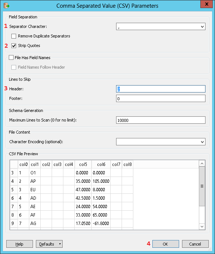This screenshot has width=215, height=254.
Task: Click the 54.0000 cell
Action: tap(101, 207)
